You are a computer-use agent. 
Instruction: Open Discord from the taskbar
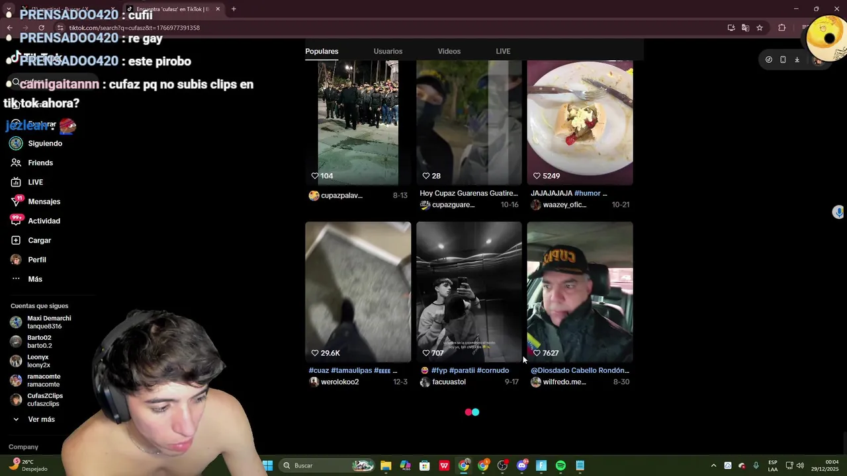coord(521,465)
